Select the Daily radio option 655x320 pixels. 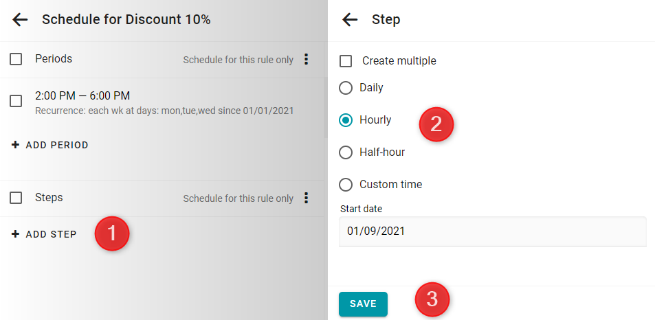pos(346,88)
